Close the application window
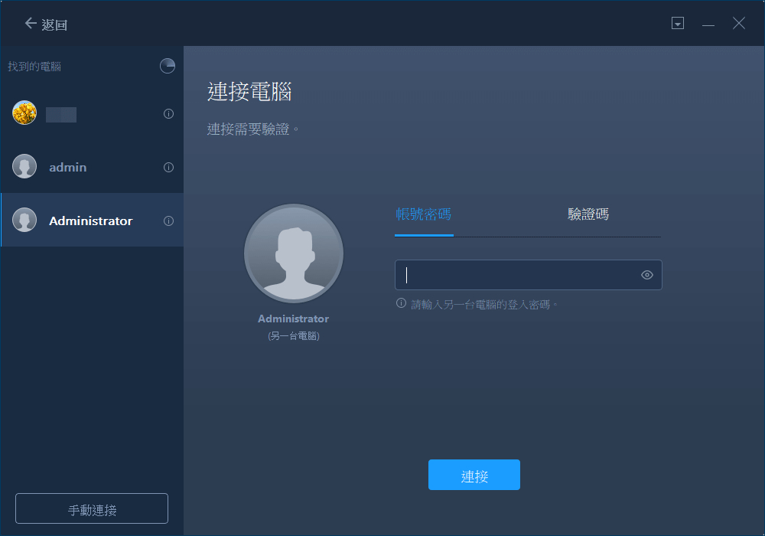Image resolution: width=765 pixels, height=536 pixels. pyautogui.click(x=739, y=24)
